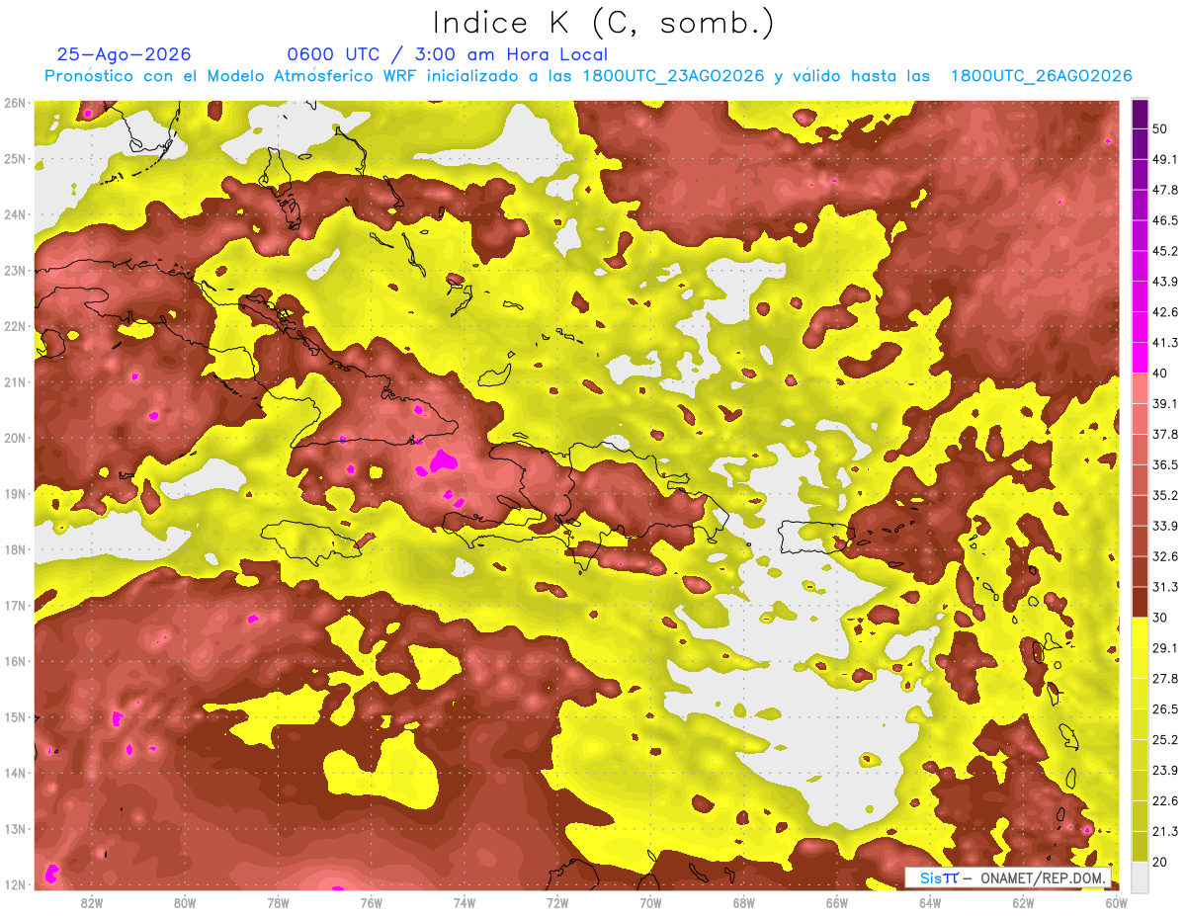Screen dimensions: 1186x916
Task: Click the "22.6" color bar label
Action: point(1165,800)
